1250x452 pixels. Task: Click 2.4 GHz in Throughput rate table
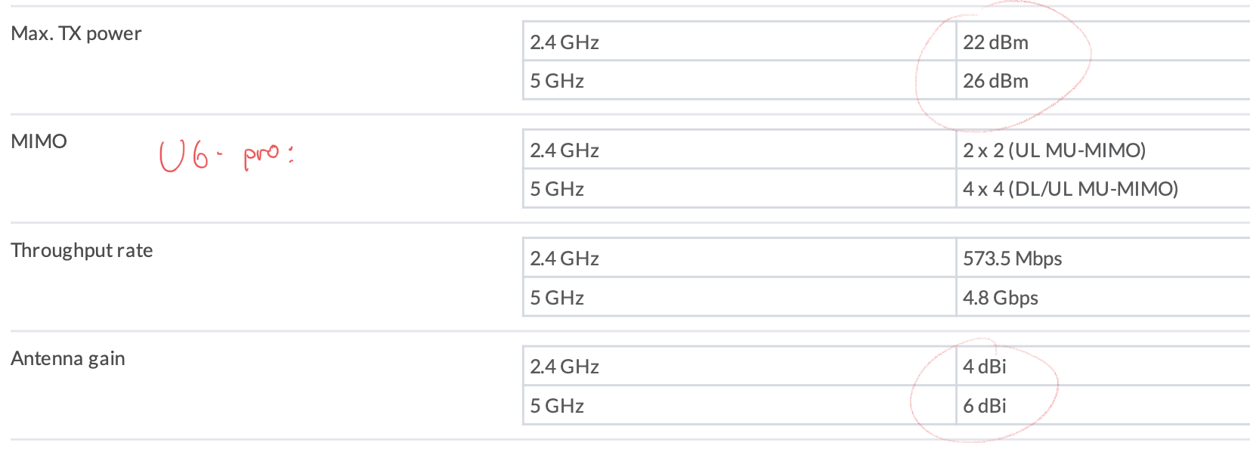[565, 259]
